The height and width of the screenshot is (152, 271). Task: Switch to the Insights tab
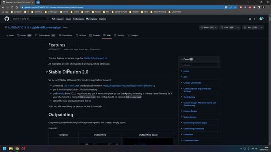[133, 35]
